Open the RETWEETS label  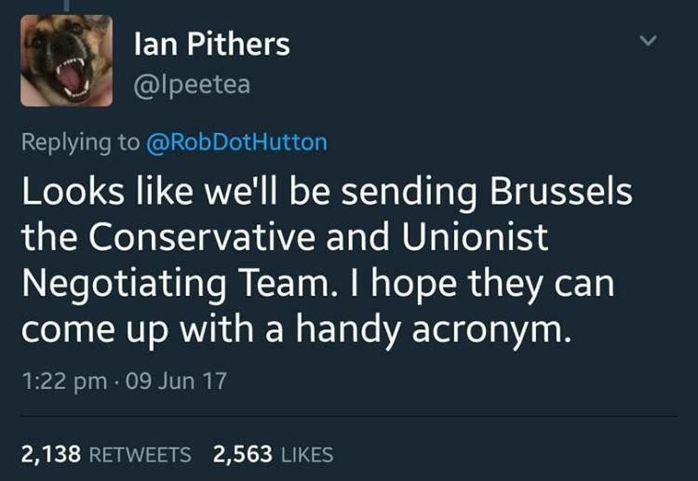click(141, 454)
